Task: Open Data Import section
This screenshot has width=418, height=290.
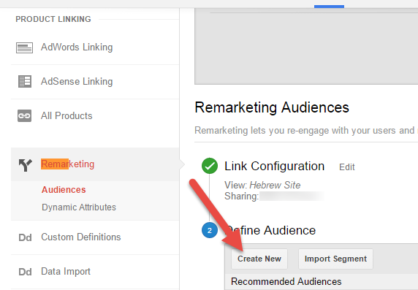Action: pyautogui.click(x=66, y=271)
